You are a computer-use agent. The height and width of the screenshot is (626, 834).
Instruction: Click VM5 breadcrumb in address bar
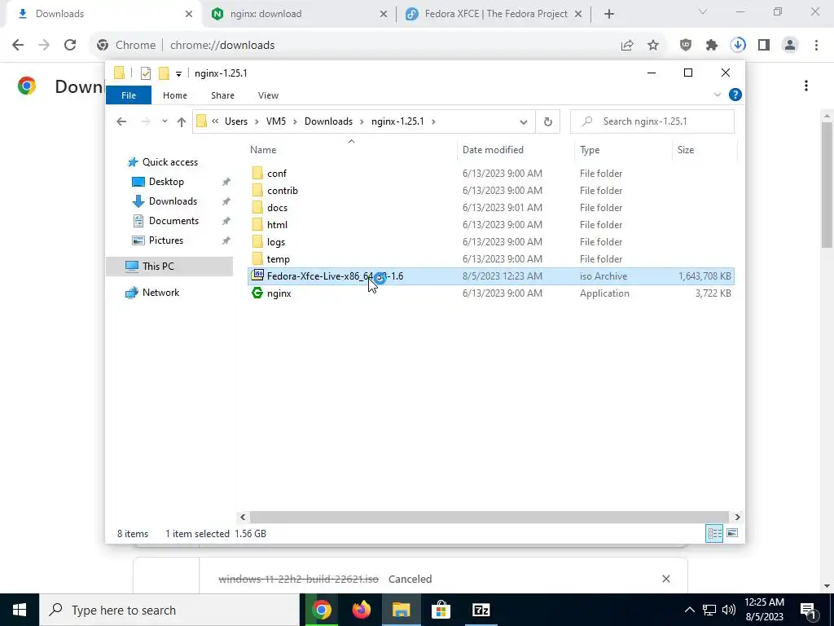tap(276, 121)
